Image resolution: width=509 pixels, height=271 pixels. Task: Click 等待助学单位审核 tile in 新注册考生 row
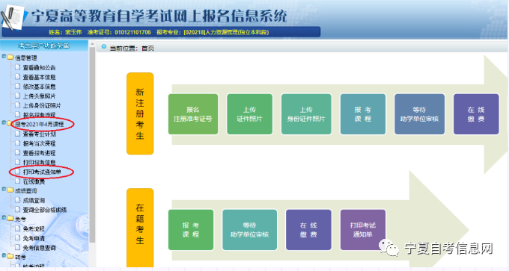pos(419,114)
